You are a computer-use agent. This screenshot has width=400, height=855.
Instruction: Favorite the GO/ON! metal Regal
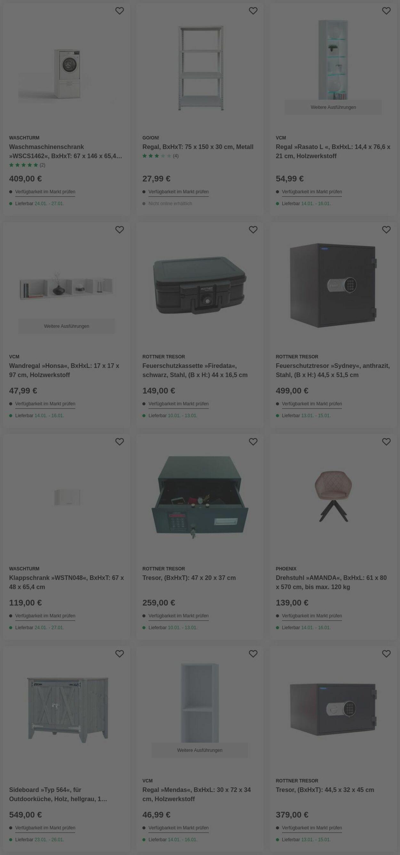[253, 11]
